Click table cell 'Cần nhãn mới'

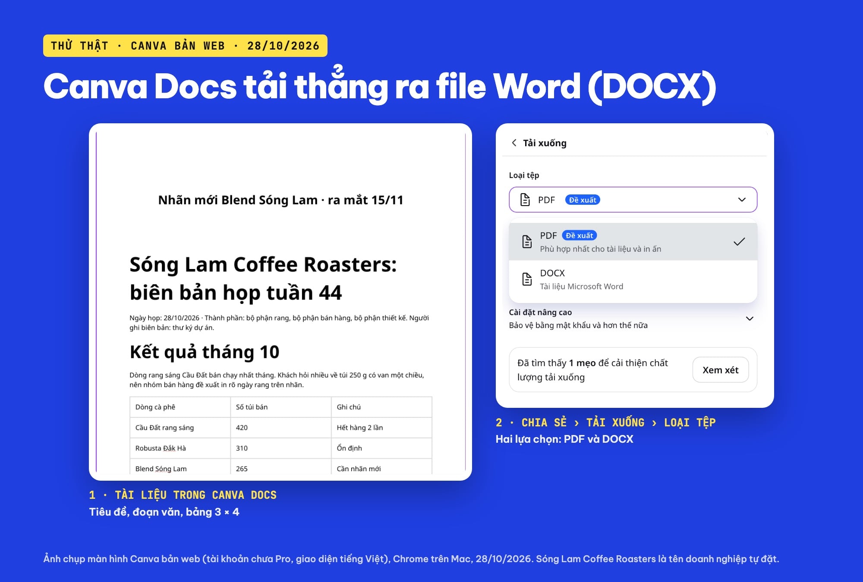point(381,467)
